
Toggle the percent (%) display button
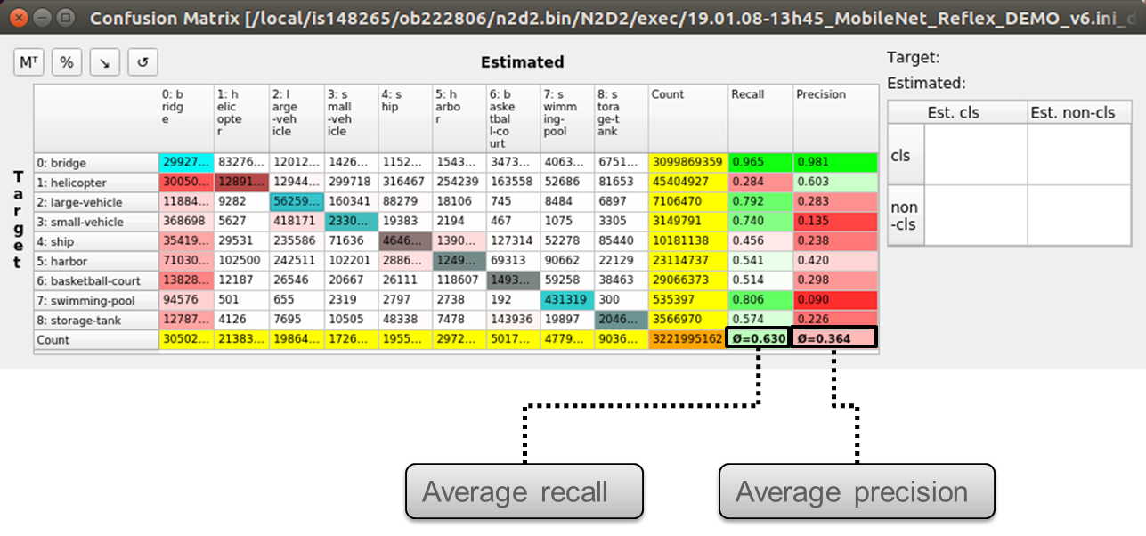click(67, 62)
